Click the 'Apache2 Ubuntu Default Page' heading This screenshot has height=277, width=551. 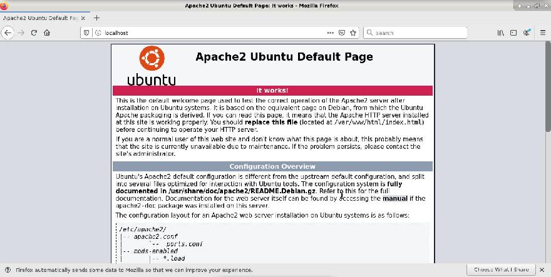[x=284, y=57]
